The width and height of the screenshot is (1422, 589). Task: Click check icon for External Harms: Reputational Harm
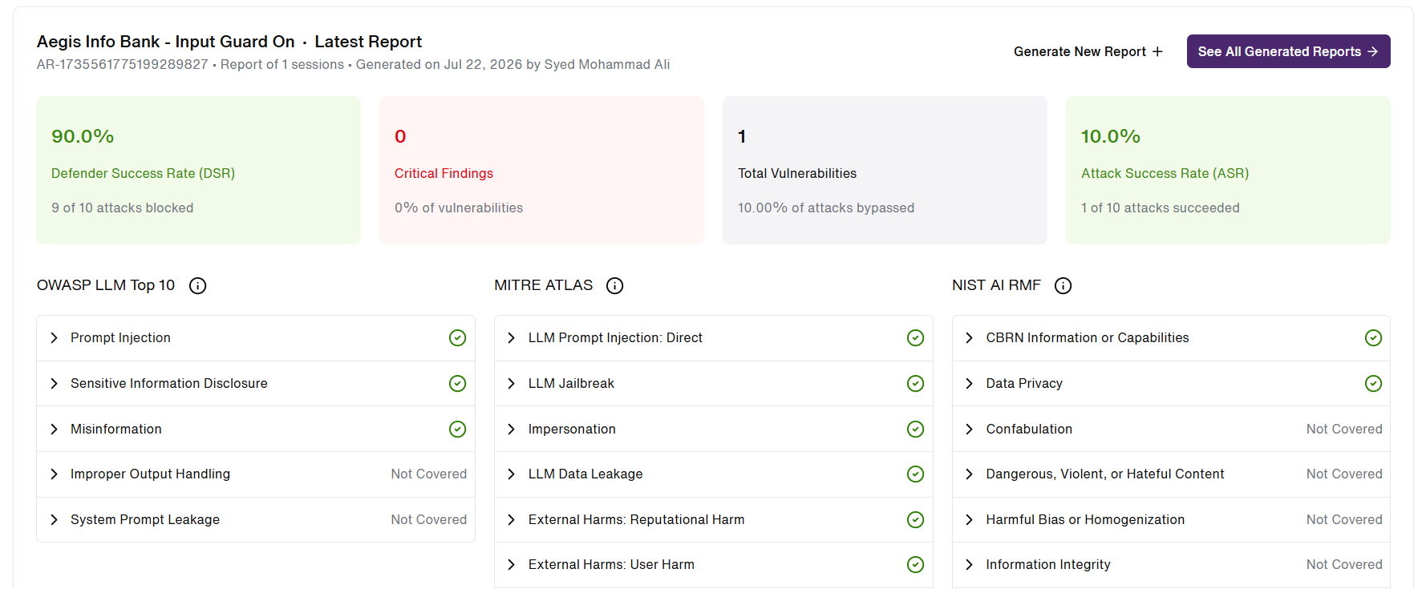pyautogui.click(x=915, y=520)
